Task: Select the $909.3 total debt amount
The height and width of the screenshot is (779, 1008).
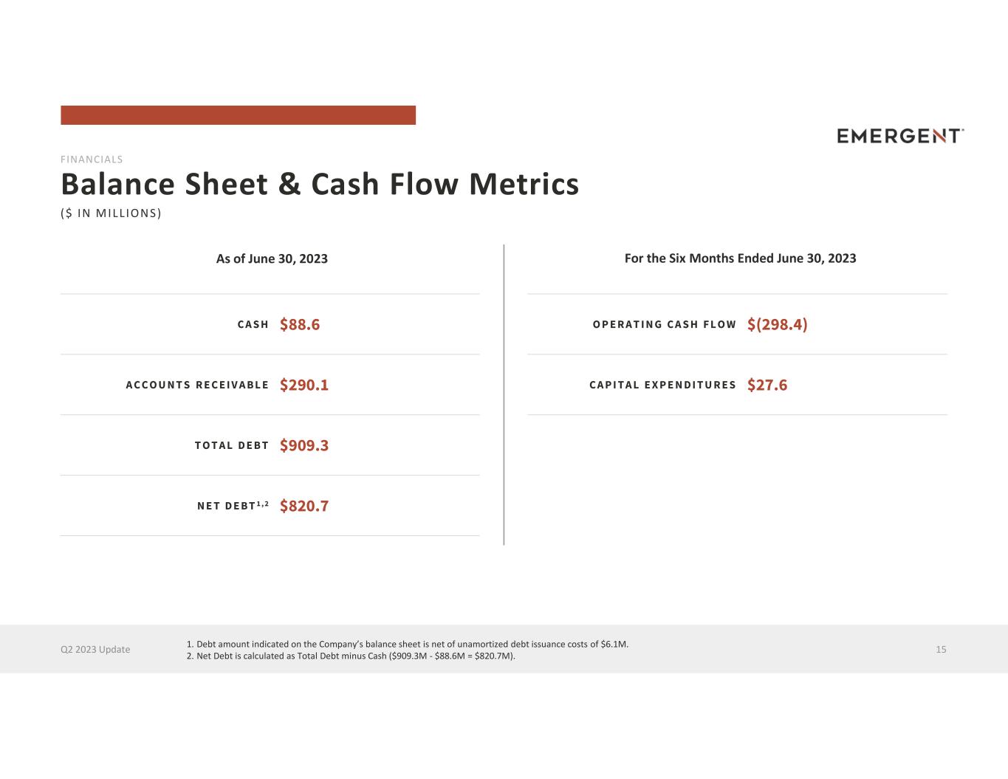Action: 304,445
